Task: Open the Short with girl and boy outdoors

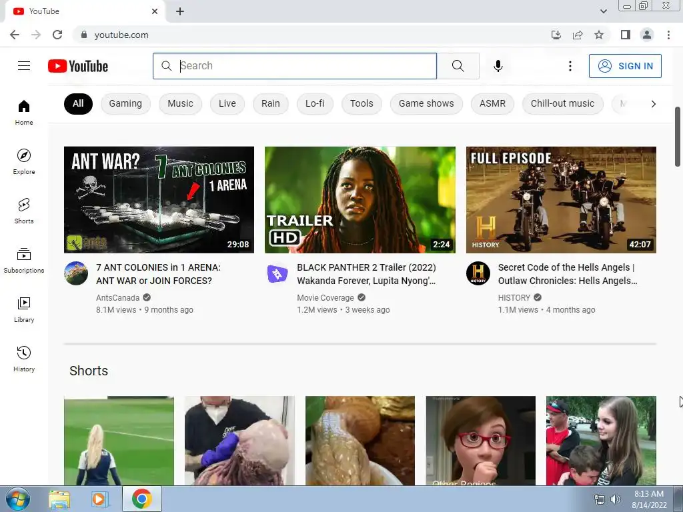Action: [x=601, y=441]
